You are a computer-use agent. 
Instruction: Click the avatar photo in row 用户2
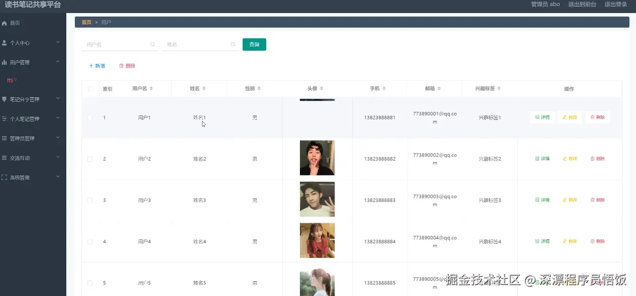tap(317, 158)
